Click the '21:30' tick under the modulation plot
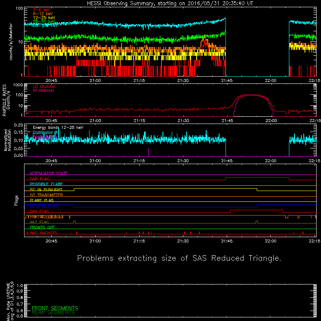The height and width of the screenshot is (321, 321). pos(183,161)
